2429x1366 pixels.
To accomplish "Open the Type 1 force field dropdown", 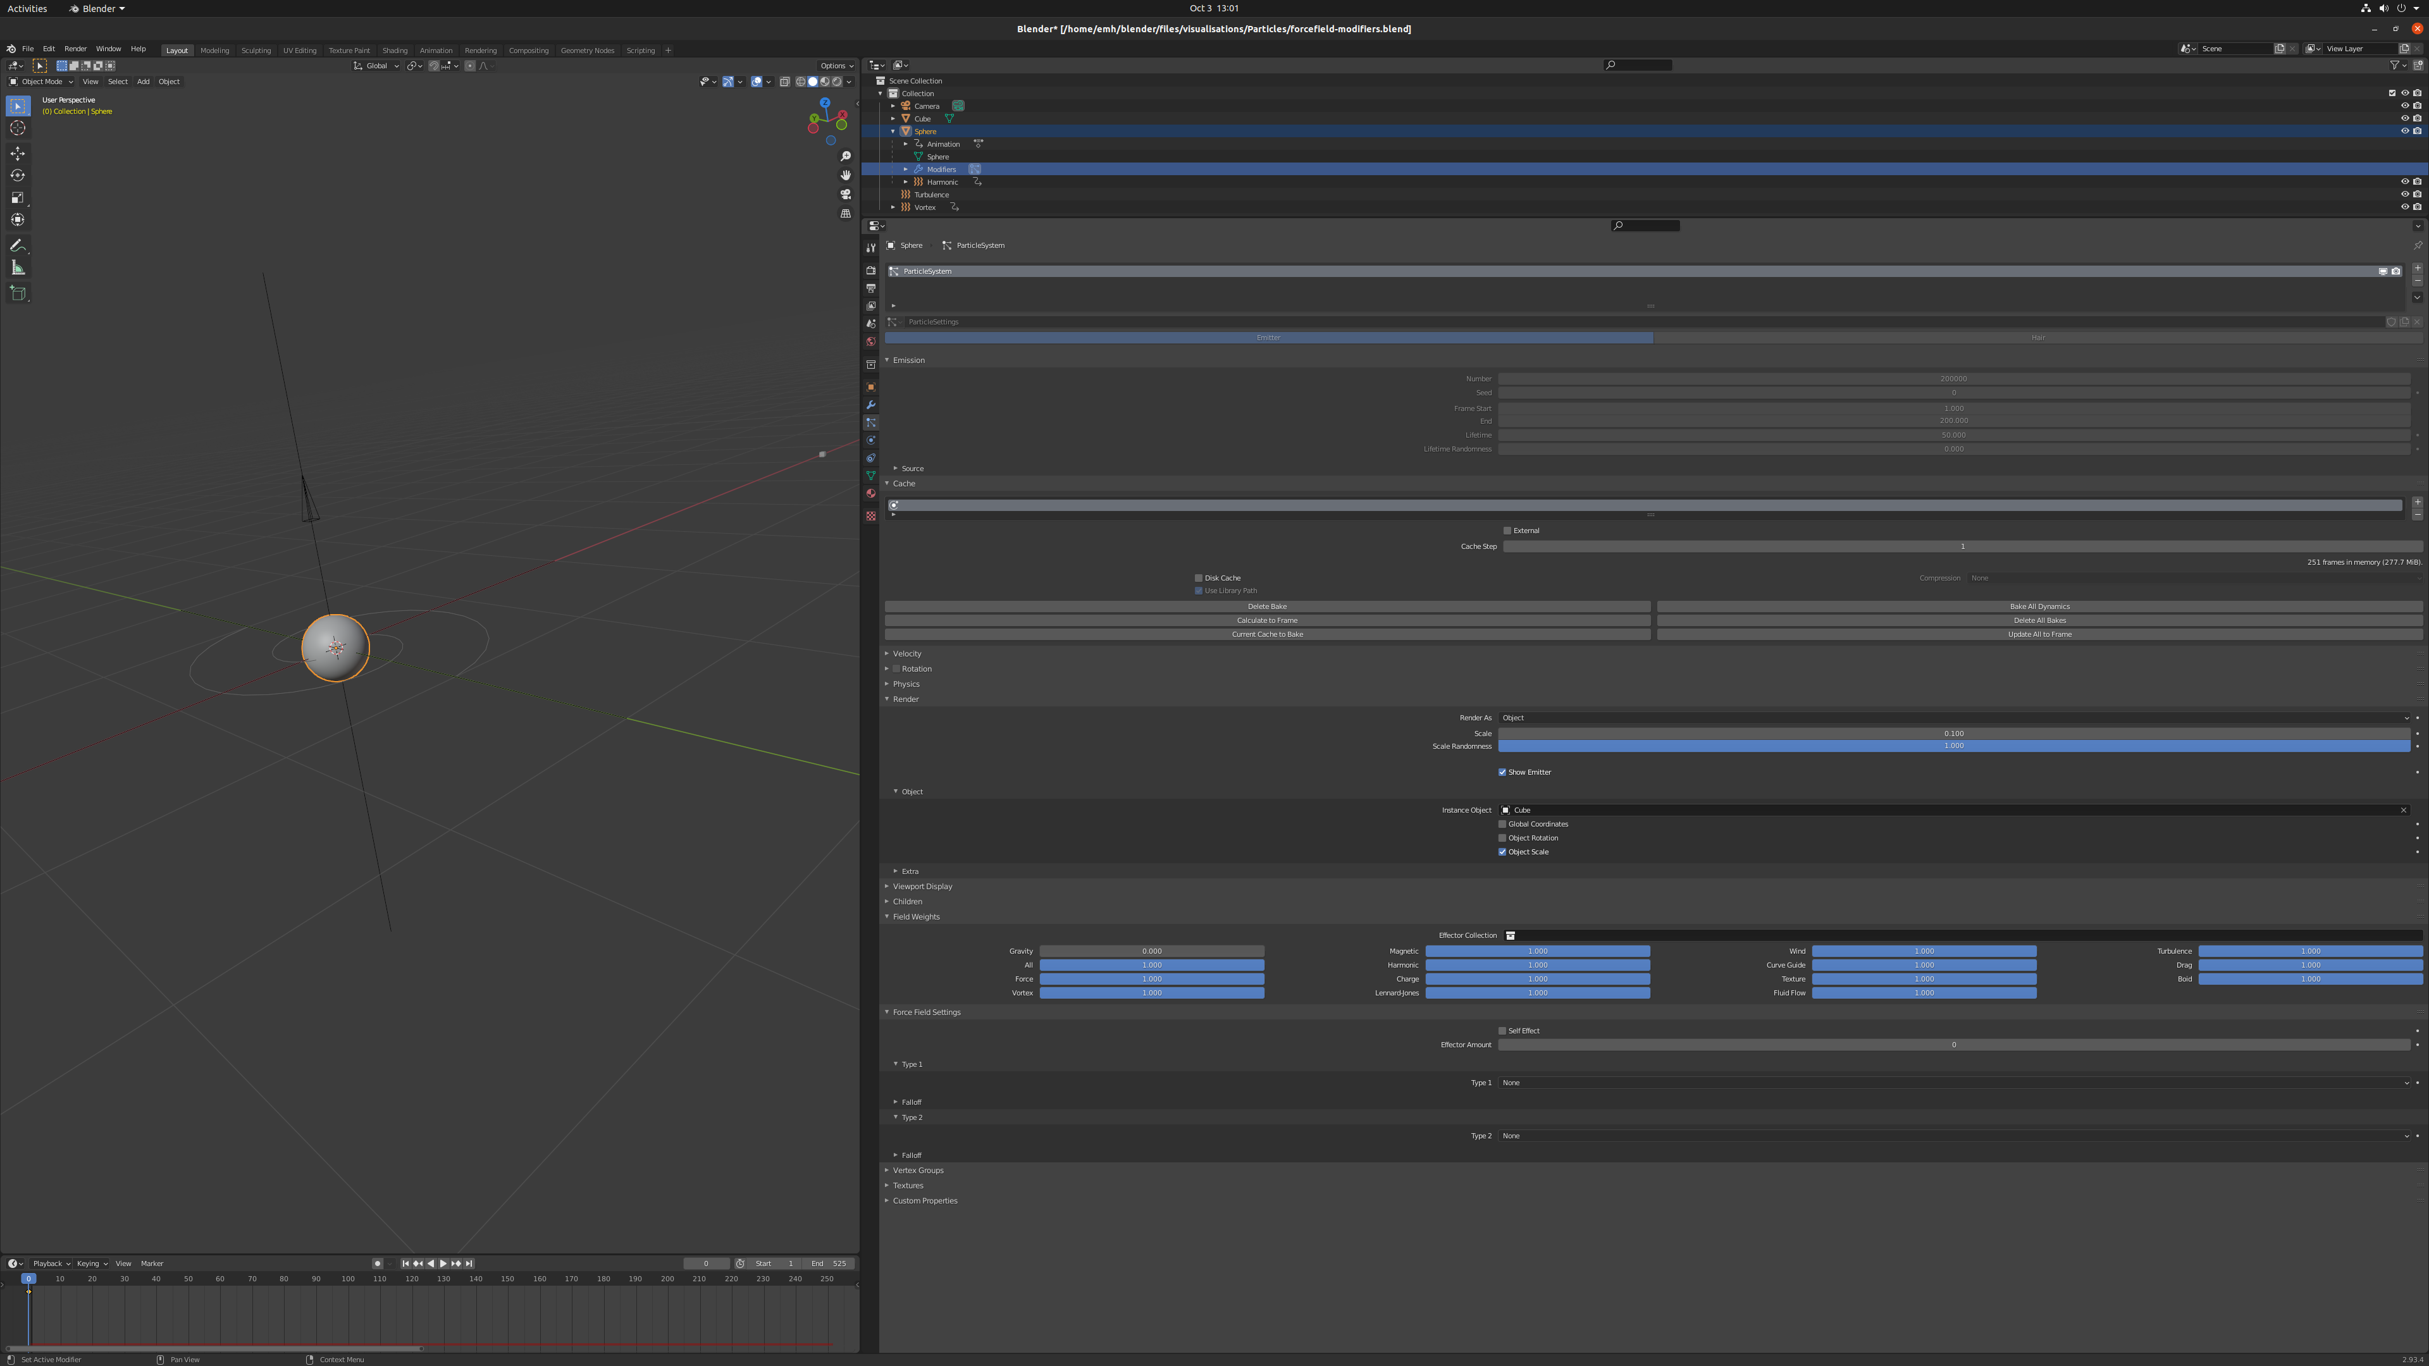I will (1954, 1083).
